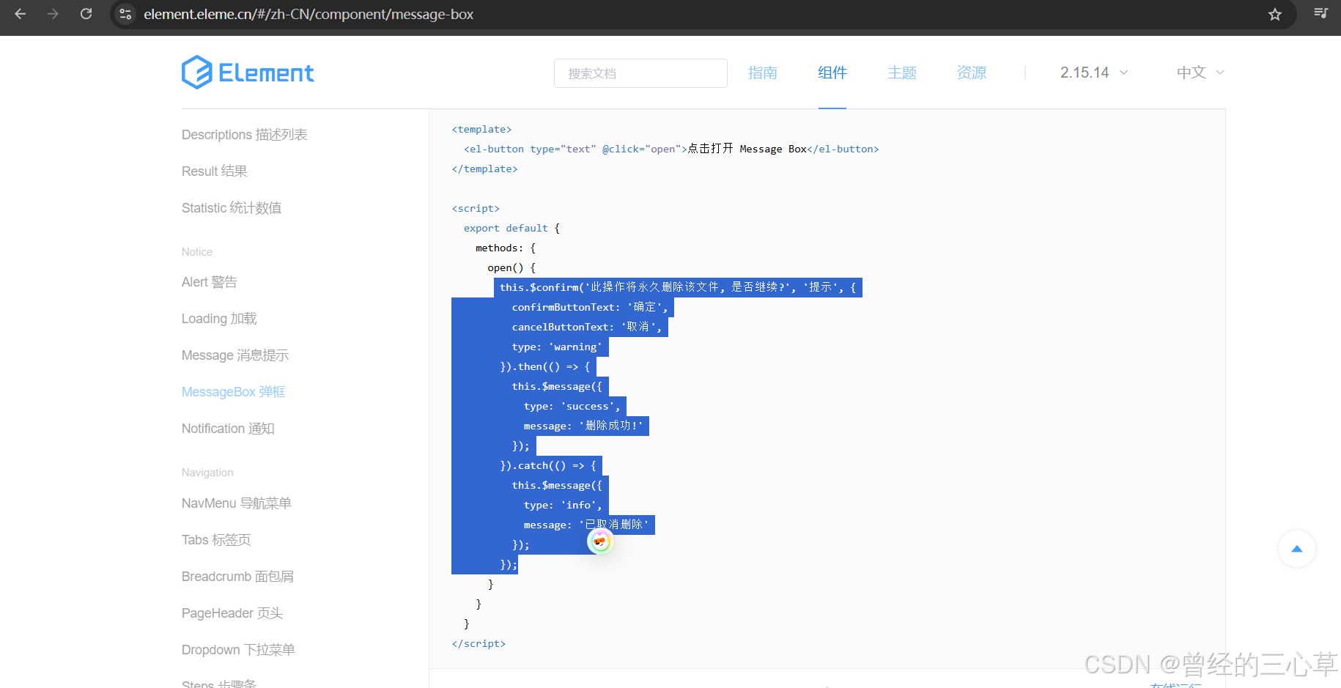Expand the 中文 language dropdown

1200,73
